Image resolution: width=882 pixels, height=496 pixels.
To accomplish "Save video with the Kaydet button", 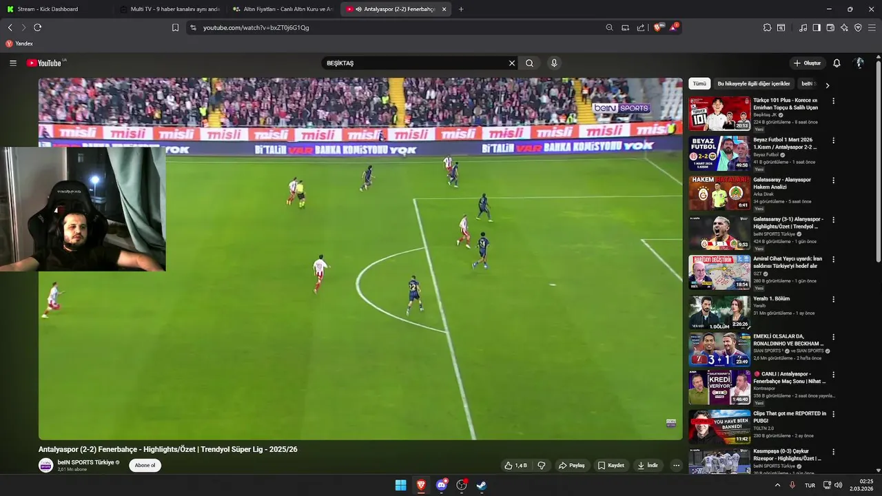I will pos(611,465).
